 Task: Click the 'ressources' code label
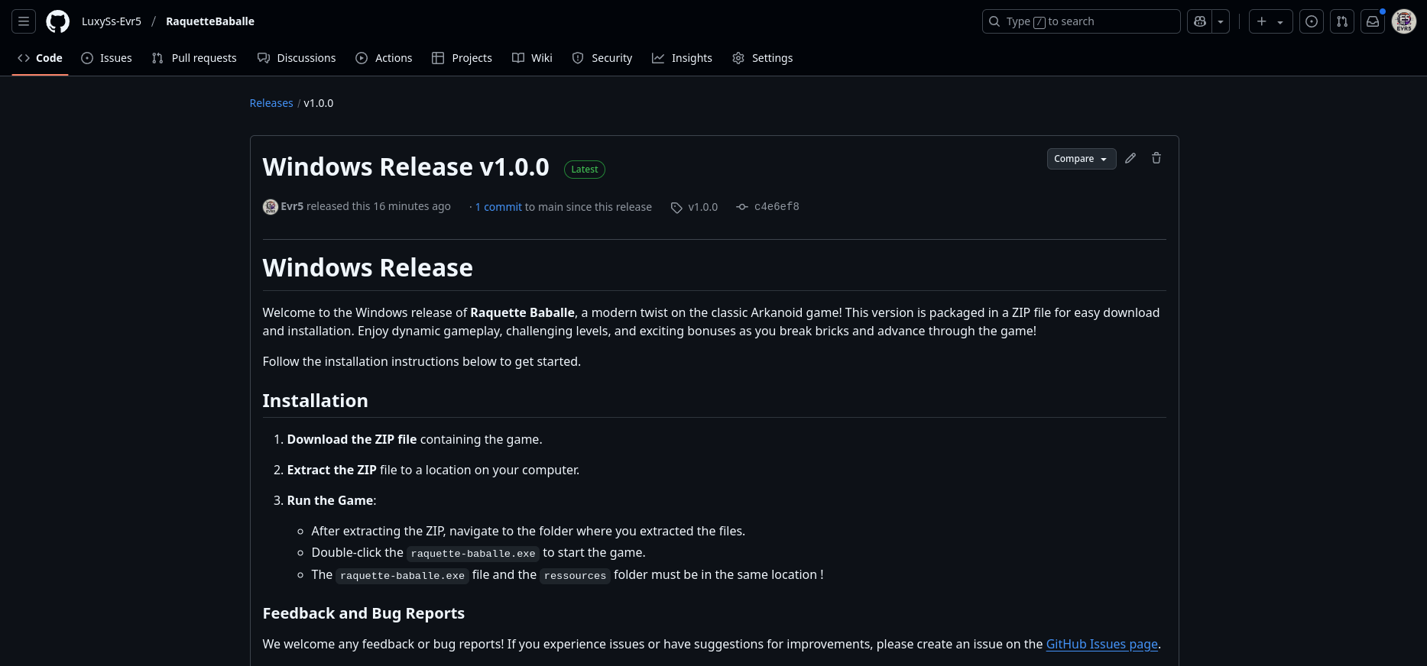click(575, 576)
